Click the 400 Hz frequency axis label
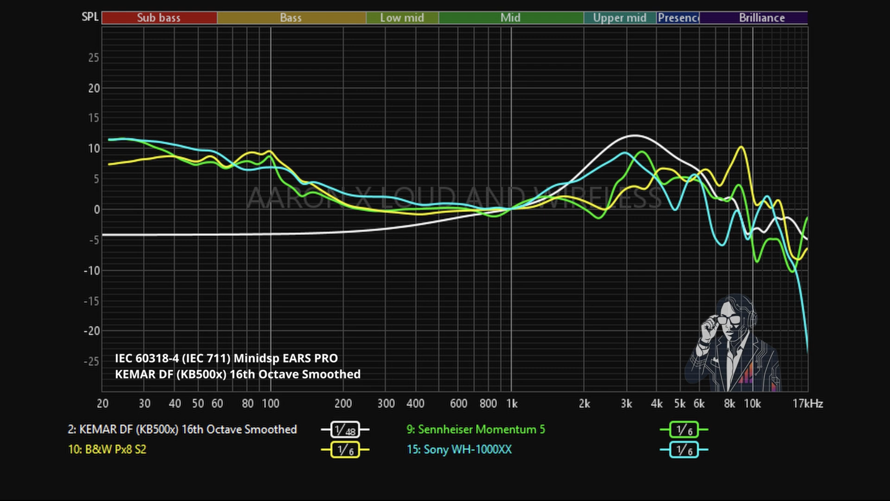This screenshot has height=501, width=890. 415,404
